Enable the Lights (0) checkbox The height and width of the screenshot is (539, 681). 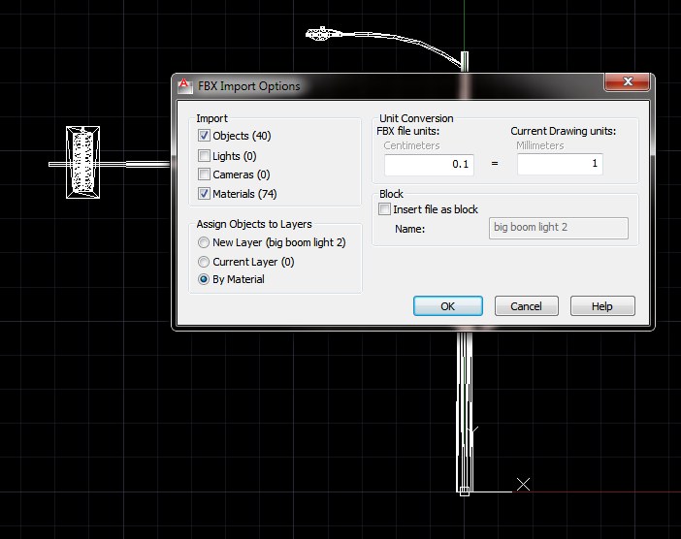pos(204,155)
